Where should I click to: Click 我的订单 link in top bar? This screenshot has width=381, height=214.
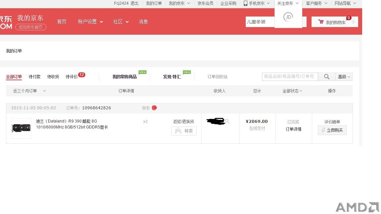point(154,3)
